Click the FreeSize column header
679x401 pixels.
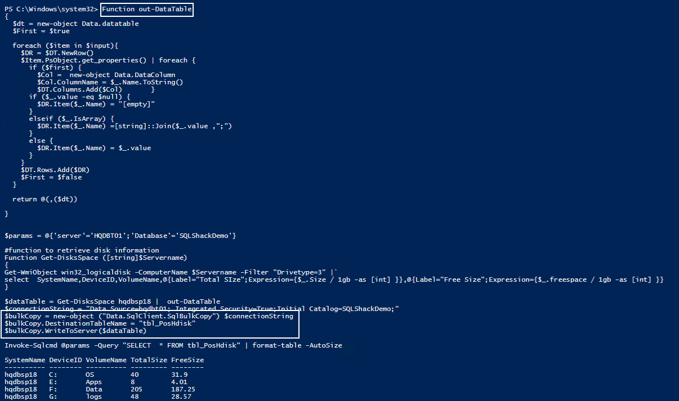click(x=187, y=360)
